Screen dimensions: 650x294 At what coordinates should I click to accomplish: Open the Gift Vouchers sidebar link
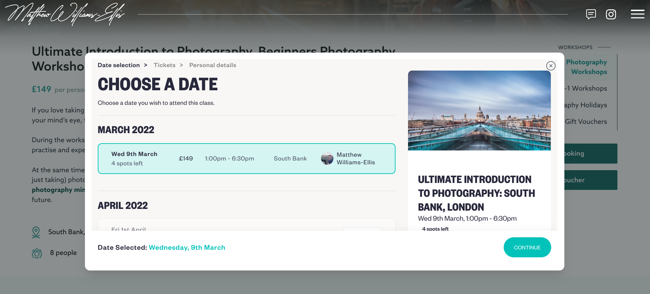586,121
